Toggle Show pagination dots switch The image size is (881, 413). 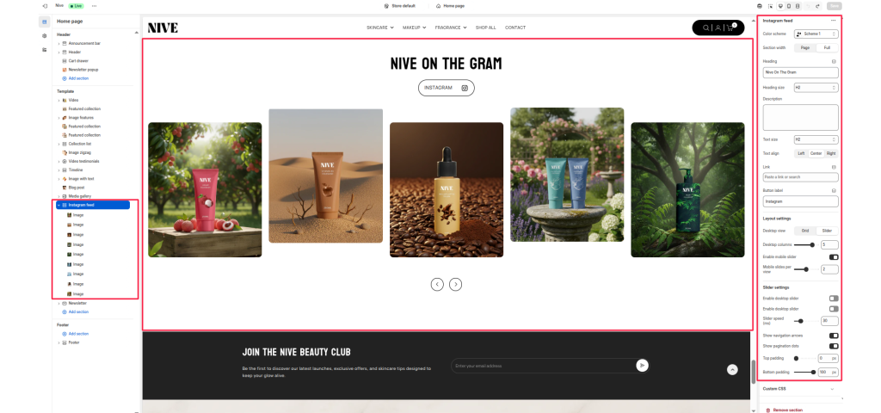pos(834,346)
